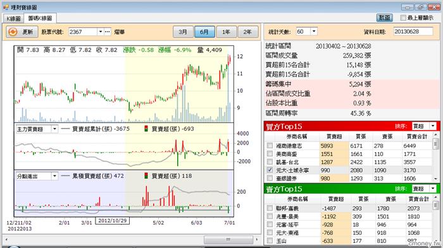Click the horizontal chart scrollbar thumb

coord(228,240)
